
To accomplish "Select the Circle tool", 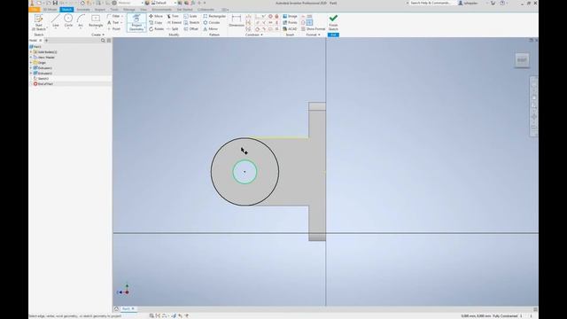I will pyautogui.click(x=68, y=21).
